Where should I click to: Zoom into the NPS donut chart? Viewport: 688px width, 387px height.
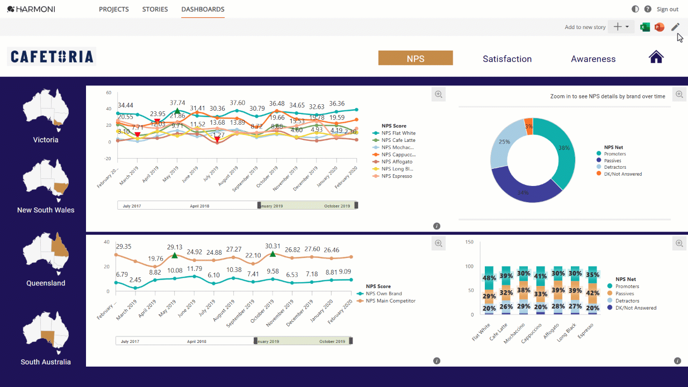point(679,94)
